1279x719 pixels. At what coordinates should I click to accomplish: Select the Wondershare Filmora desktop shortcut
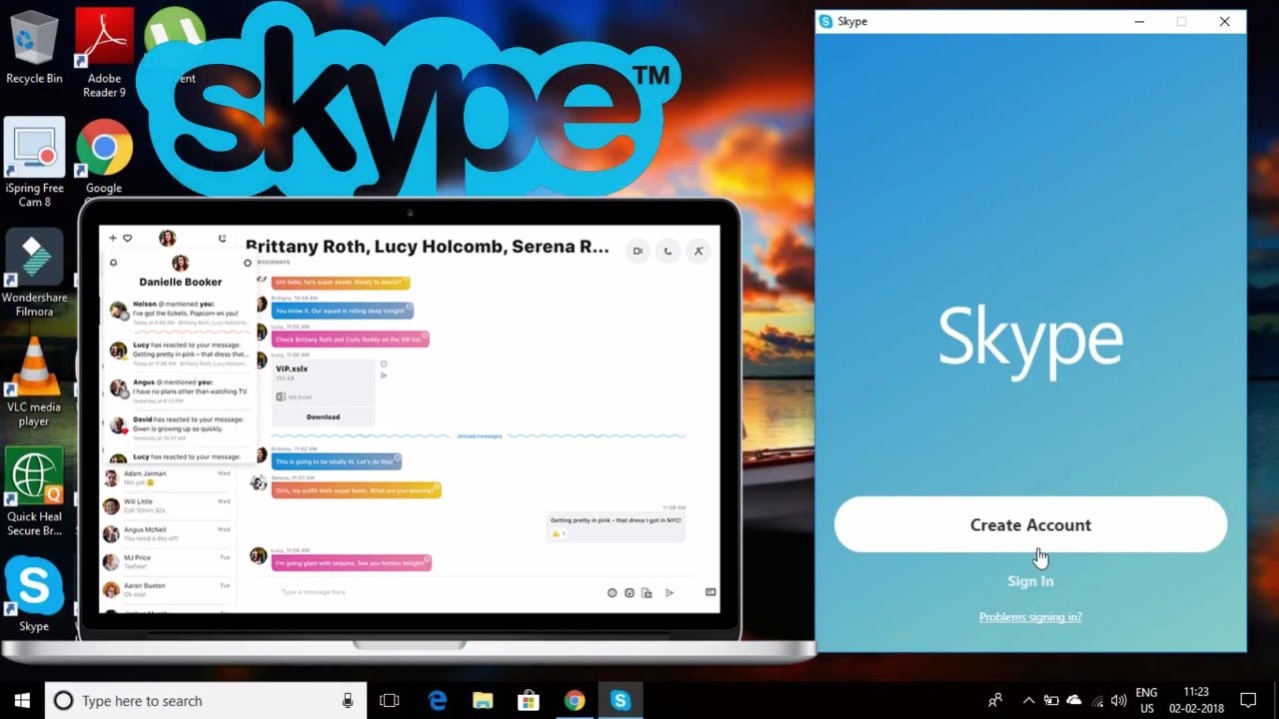click(x=34, y=274)
